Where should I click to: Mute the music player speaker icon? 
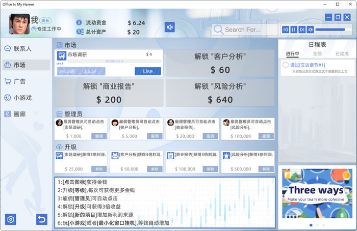coord(310,30)
